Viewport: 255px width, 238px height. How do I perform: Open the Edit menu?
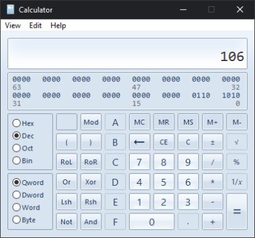[x=35, y=26]
